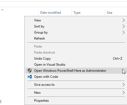The image size is (127, 105).
Task: Click the Size column header
Action: pyautogui.click(x=116, y=13)
